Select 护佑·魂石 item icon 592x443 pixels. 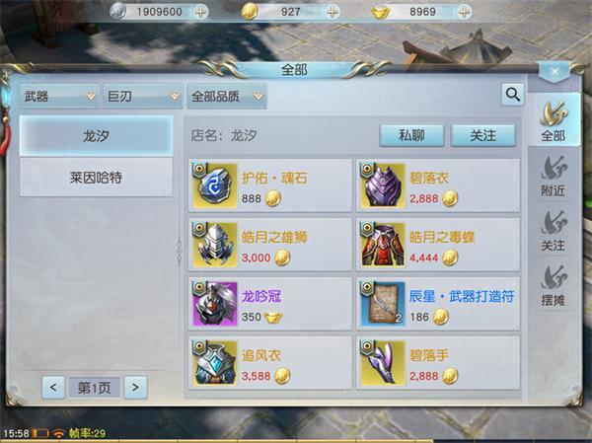pos(215,185)
